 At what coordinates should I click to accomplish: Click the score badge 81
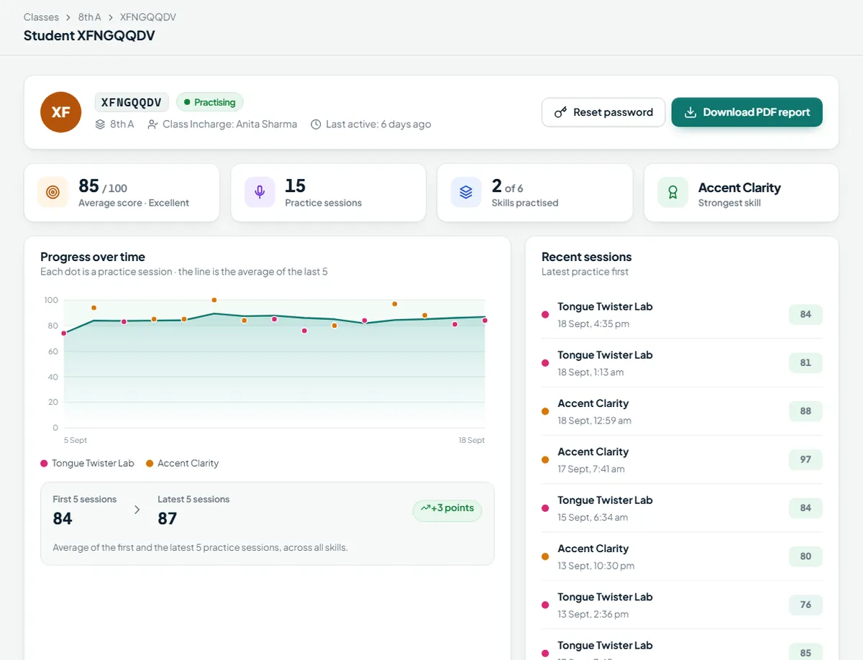(x=805, y=363)
